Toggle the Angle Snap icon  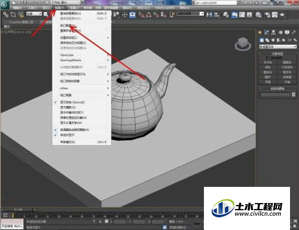tap(148, 15)
